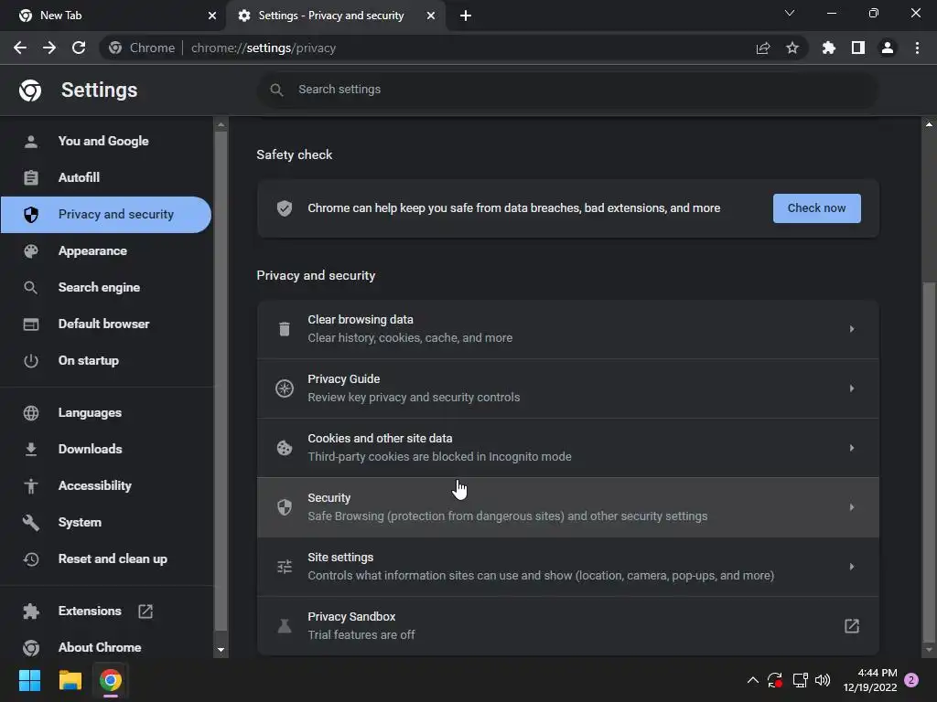
Task: Open About Chrome page
Action: (x=106, y=648)
